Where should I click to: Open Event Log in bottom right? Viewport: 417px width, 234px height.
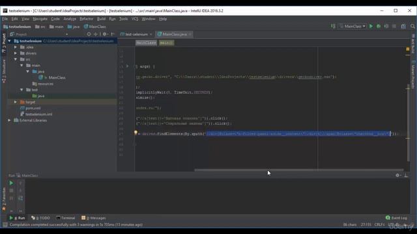[396, 218]
